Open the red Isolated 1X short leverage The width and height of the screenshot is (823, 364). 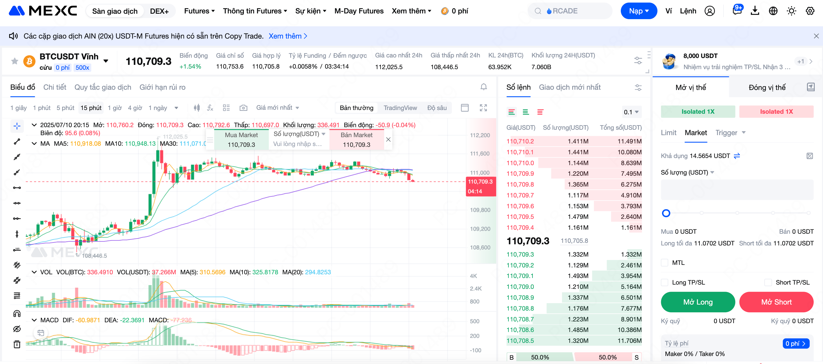[776, 111]
